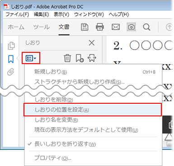This screenshot has height=166, width=174.
Task: Open the 編集(E) menu
Action: (x=41, y=14)
